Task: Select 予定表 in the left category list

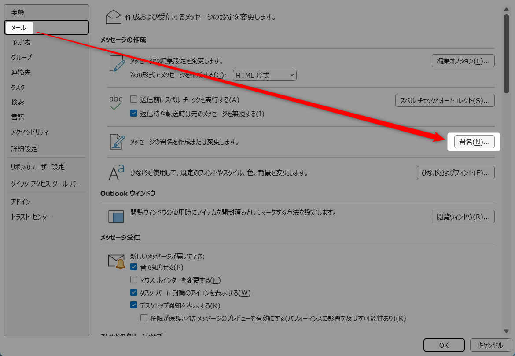Action: (x=21, y=43)
